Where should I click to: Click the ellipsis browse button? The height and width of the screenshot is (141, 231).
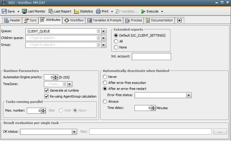point(220,131)
